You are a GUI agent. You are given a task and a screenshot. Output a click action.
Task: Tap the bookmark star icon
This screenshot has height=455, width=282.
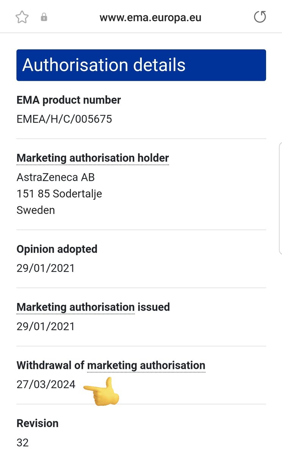(x=22, y=17)
